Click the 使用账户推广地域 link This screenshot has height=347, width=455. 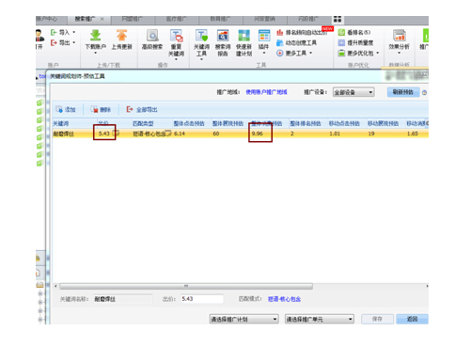(x=266, y=92)
